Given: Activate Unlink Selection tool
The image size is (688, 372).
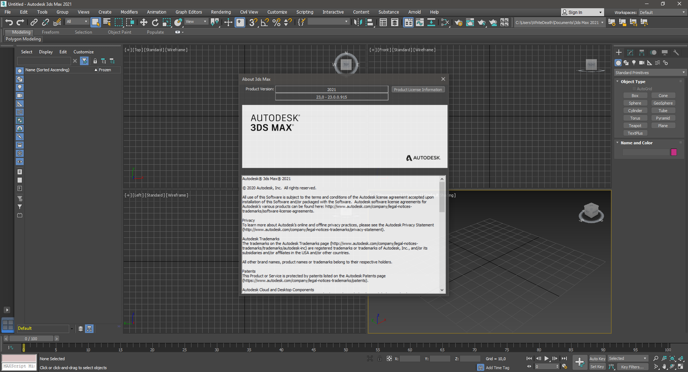Looking at the screenshot, I should pyautogui.click(x=46, y=22).
